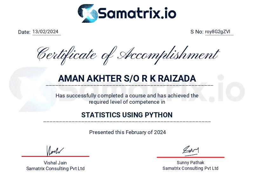The image size is (254, 179).
Task: Select the date value 13/02/2024
Action: 45,32
